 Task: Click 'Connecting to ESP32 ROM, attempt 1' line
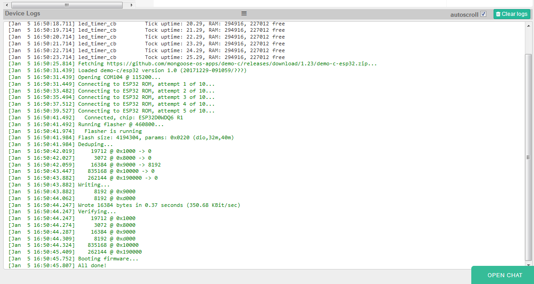(111, 84)
